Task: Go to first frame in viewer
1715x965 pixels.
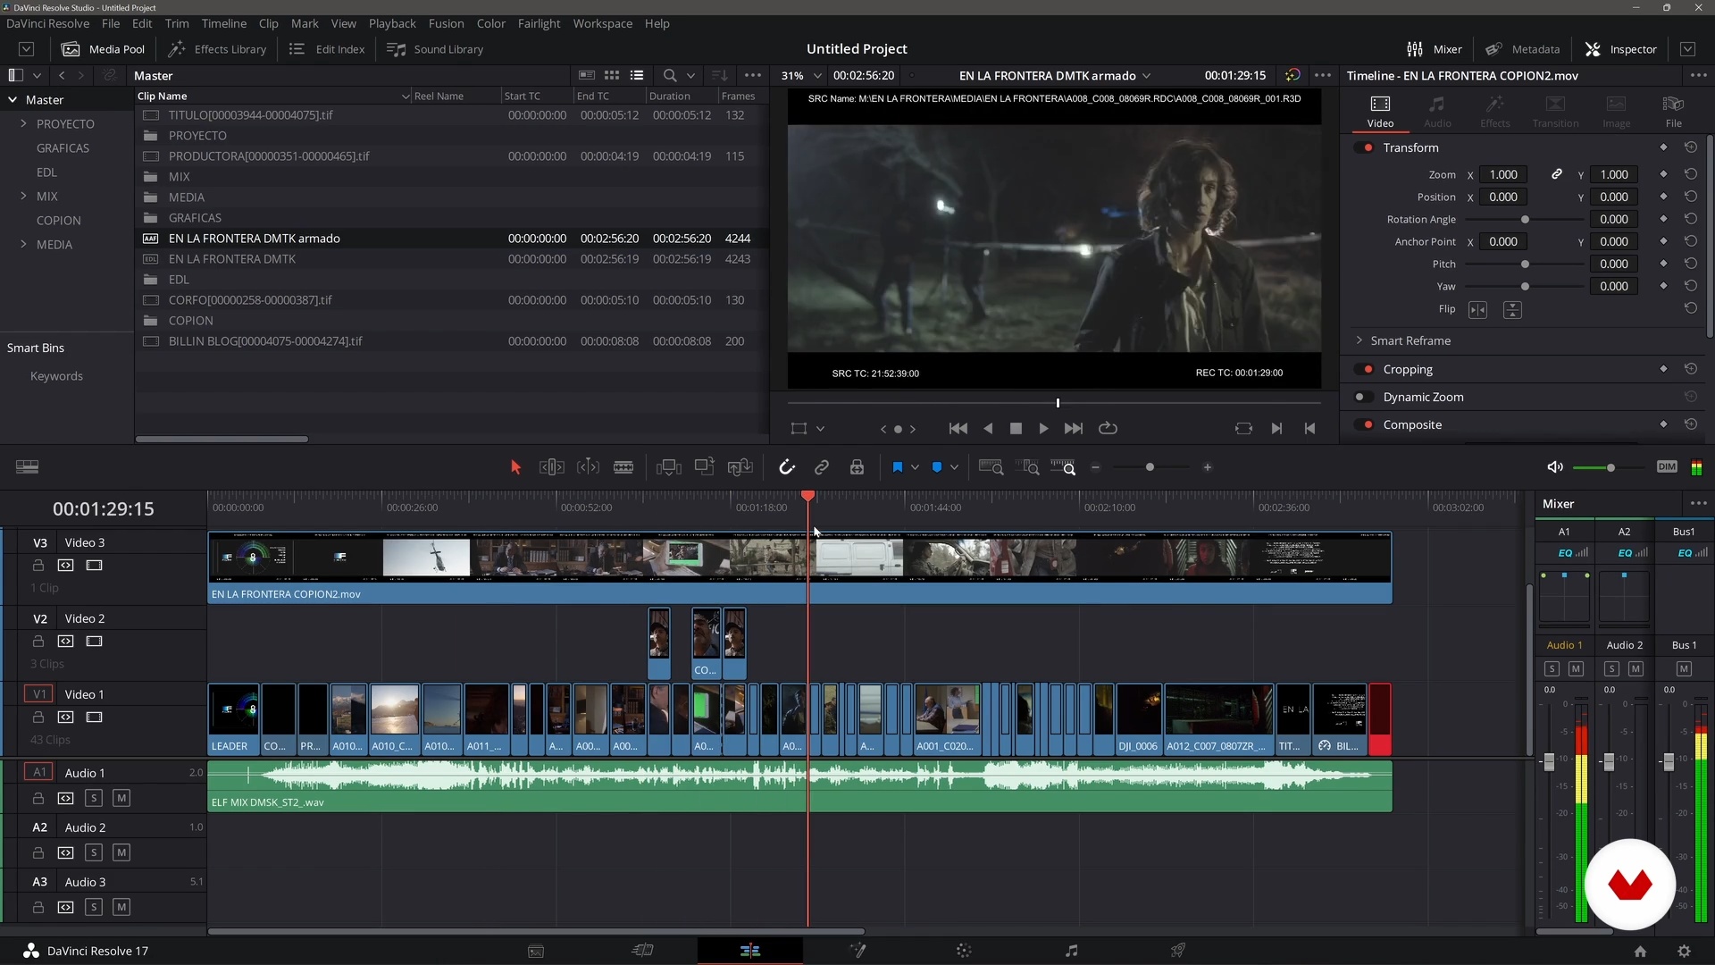Action: tap(958, 428)
